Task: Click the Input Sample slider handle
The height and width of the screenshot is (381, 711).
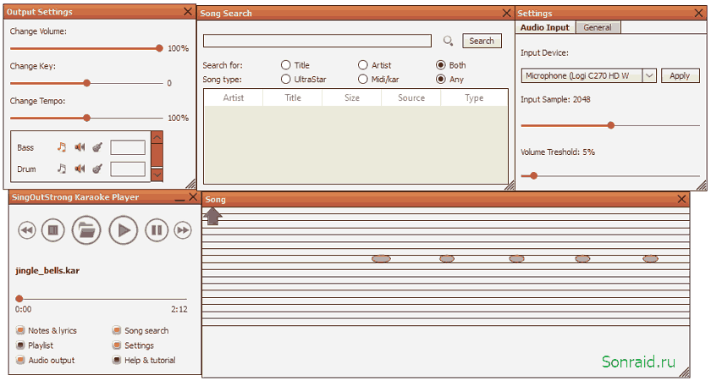Action: click(x=611, y=125)
